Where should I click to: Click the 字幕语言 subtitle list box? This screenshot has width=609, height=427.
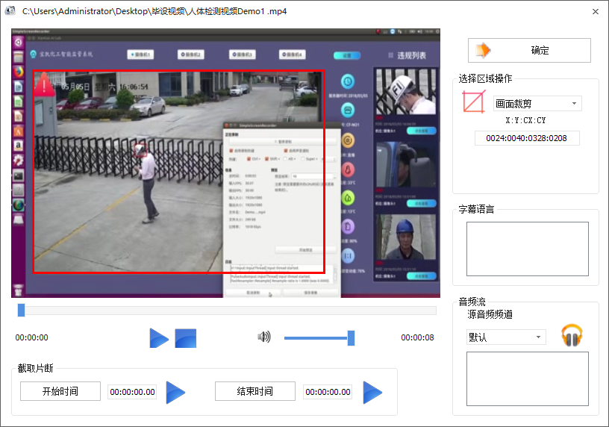[x=527, y=243]
